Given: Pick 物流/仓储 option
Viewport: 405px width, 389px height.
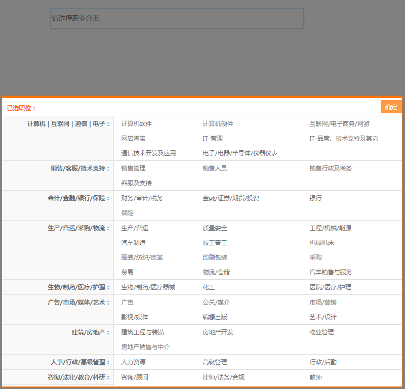Looking at the screenshot, I should point(216,272).
